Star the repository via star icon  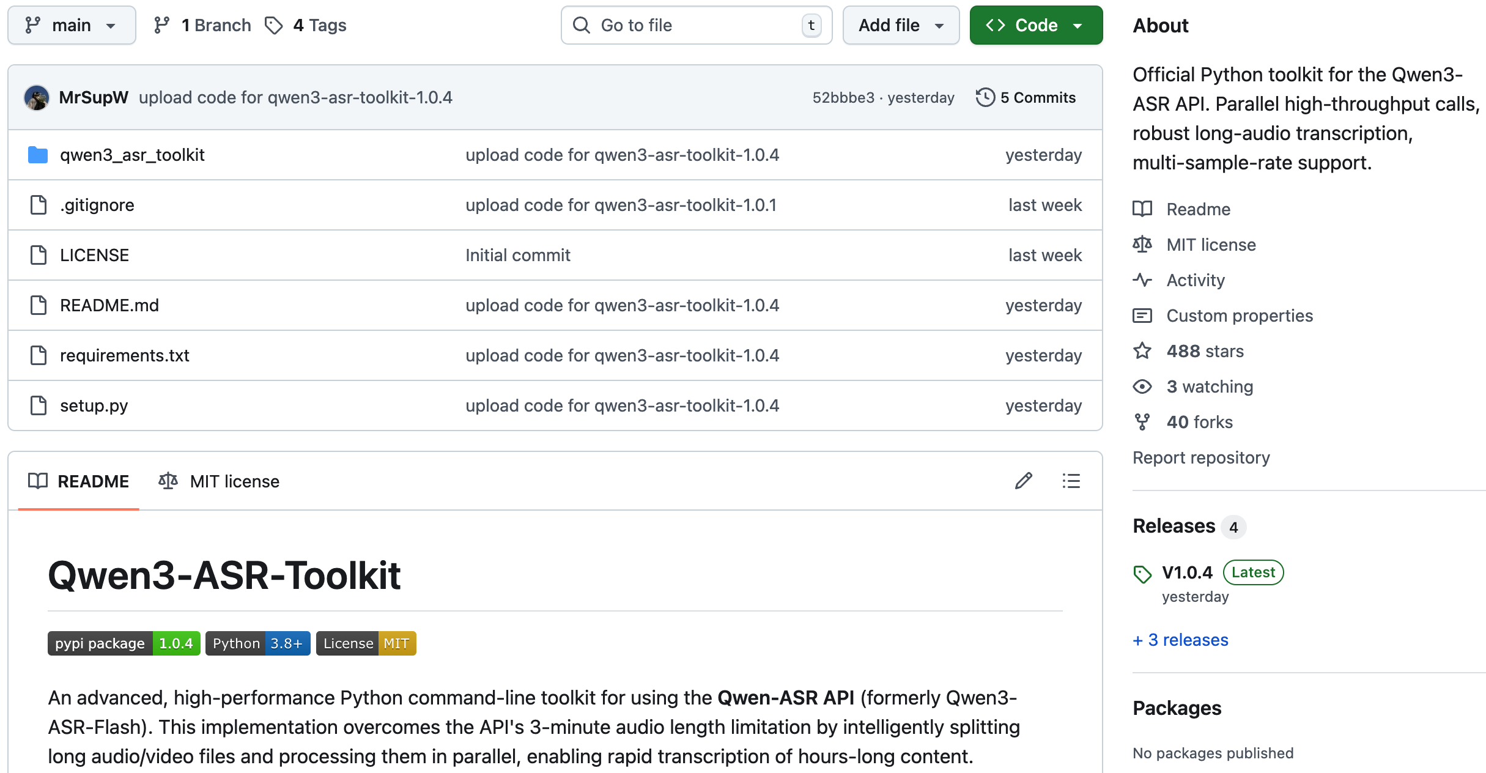(x=1142, y=350)
